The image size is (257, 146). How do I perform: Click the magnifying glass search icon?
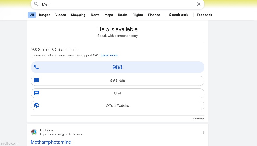click(x=36, y=4)
